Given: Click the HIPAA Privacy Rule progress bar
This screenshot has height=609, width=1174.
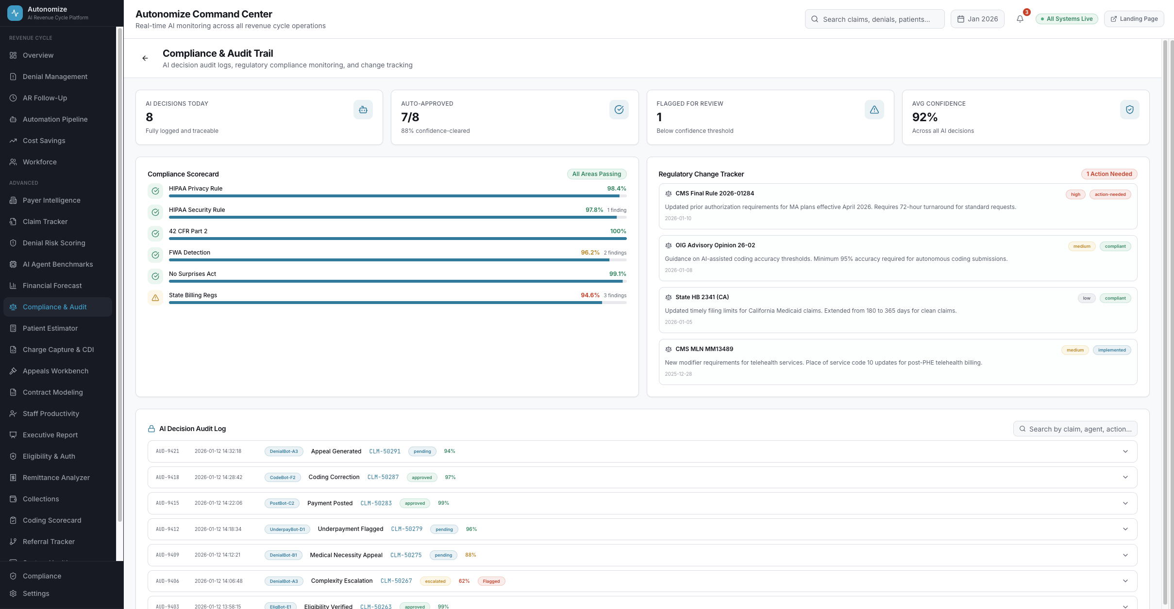Looking at the screenshot, I should [x=397, y=195].
